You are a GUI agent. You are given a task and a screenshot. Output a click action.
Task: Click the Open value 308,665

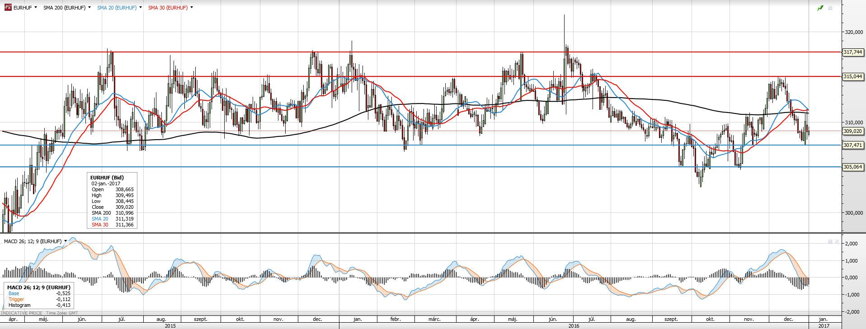124,189
